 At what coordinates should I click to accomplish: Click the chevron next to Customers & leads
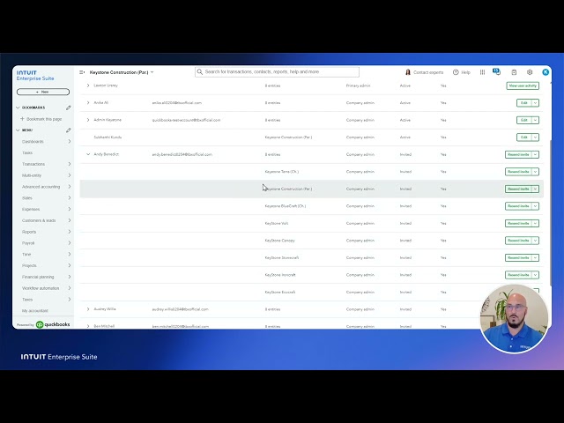[x=70, y=220]
